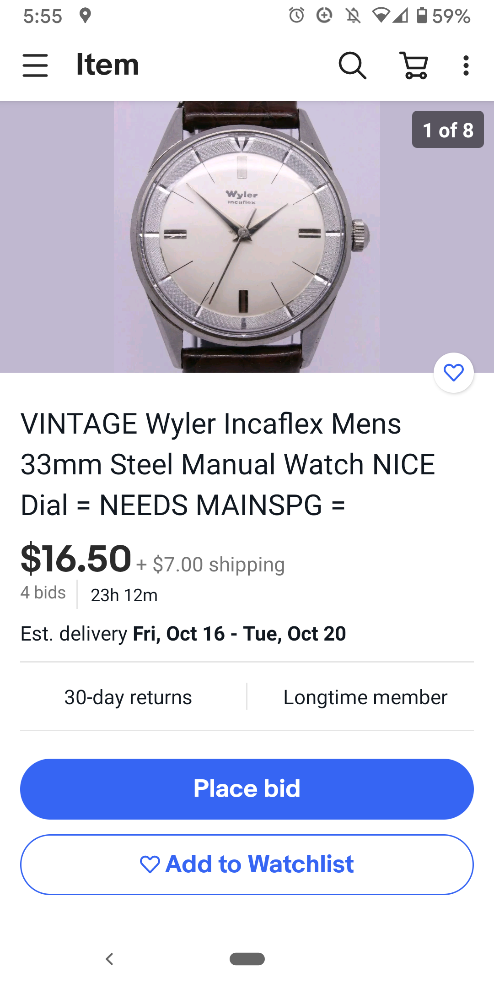Open the hamburger navigation menu
The image size is (494, 989).
click(x=35, y=65)
